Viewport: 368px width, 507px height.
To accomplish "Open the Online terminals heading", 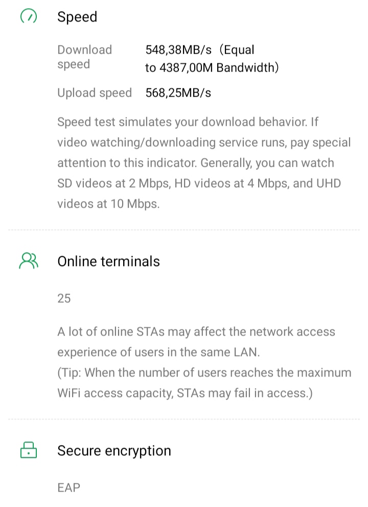I will pos(108,261).
